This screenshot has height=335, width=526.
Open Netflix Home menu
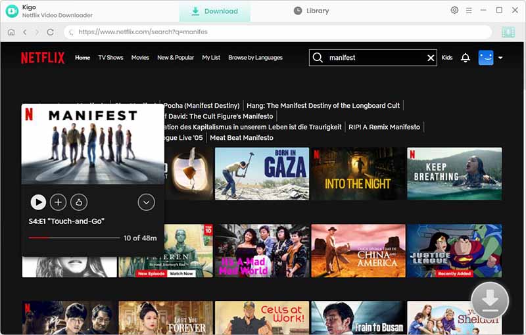[83, 58]
